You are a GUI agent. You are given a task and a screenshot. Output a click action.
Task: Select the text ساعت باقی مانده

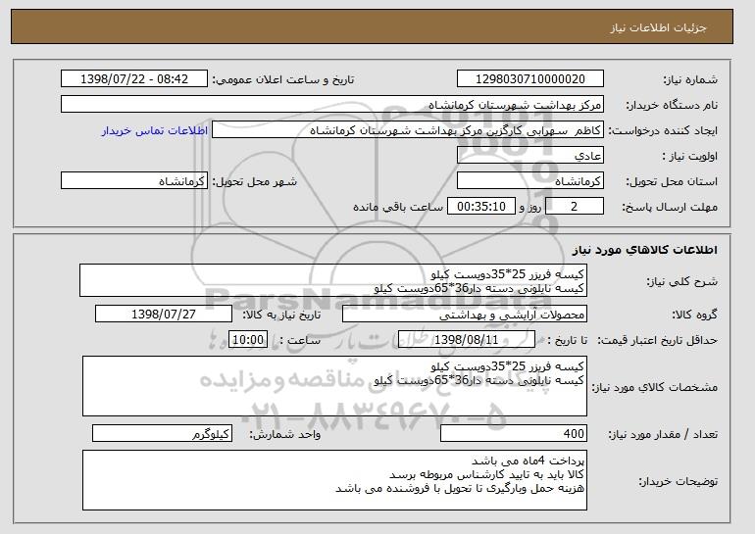click(x=398, y=207)
